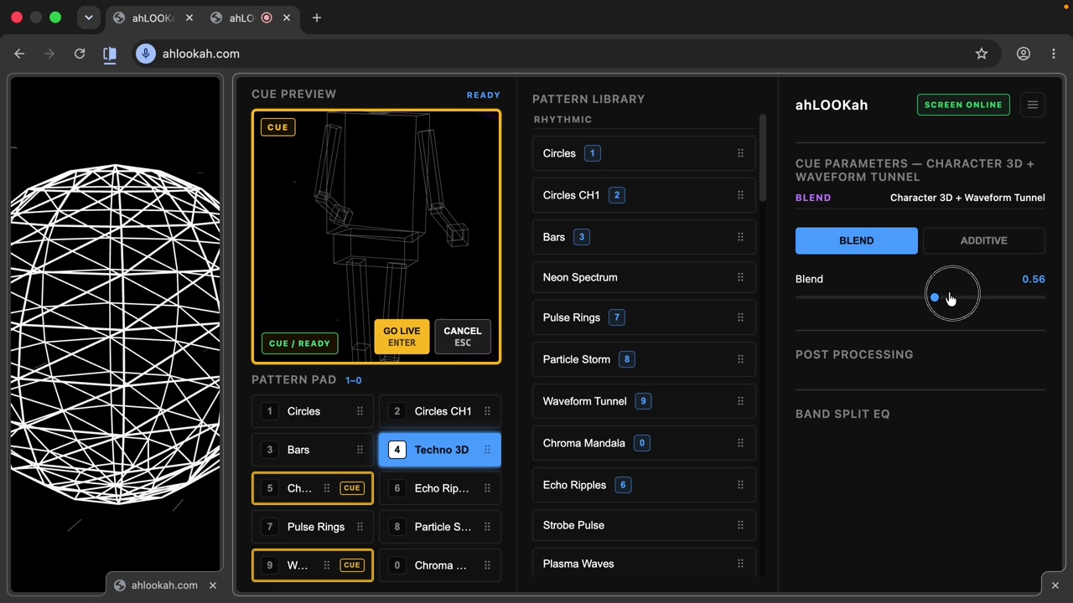Click the Pattern Library scrollbar
This screenshot has width=1073, height=603.
click(762, 159)
